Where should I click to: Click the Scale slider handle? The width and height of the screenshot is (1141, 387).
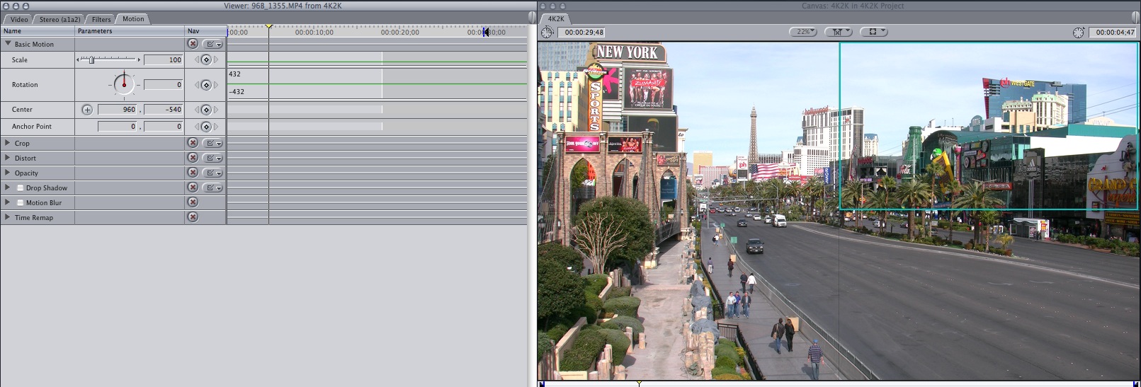pos(91,60)
